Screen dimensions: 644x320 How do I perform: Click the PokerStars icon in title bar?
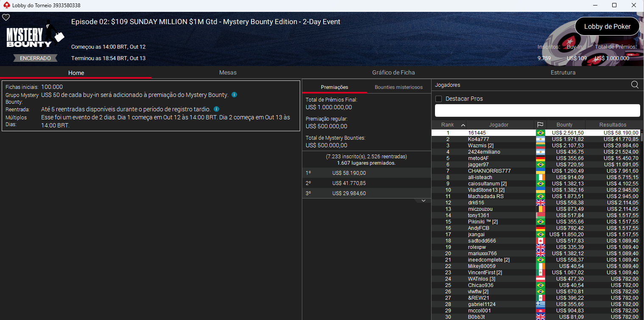point(6,6)
